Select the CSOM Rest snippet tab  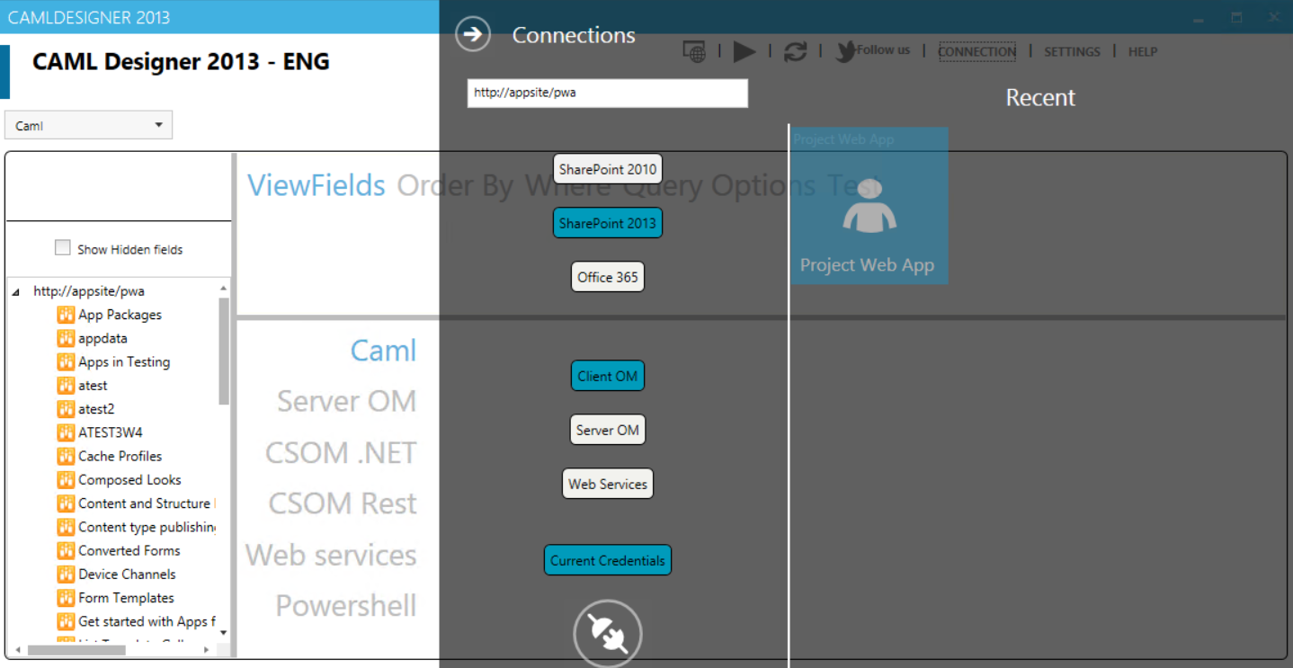pos(343,503)
